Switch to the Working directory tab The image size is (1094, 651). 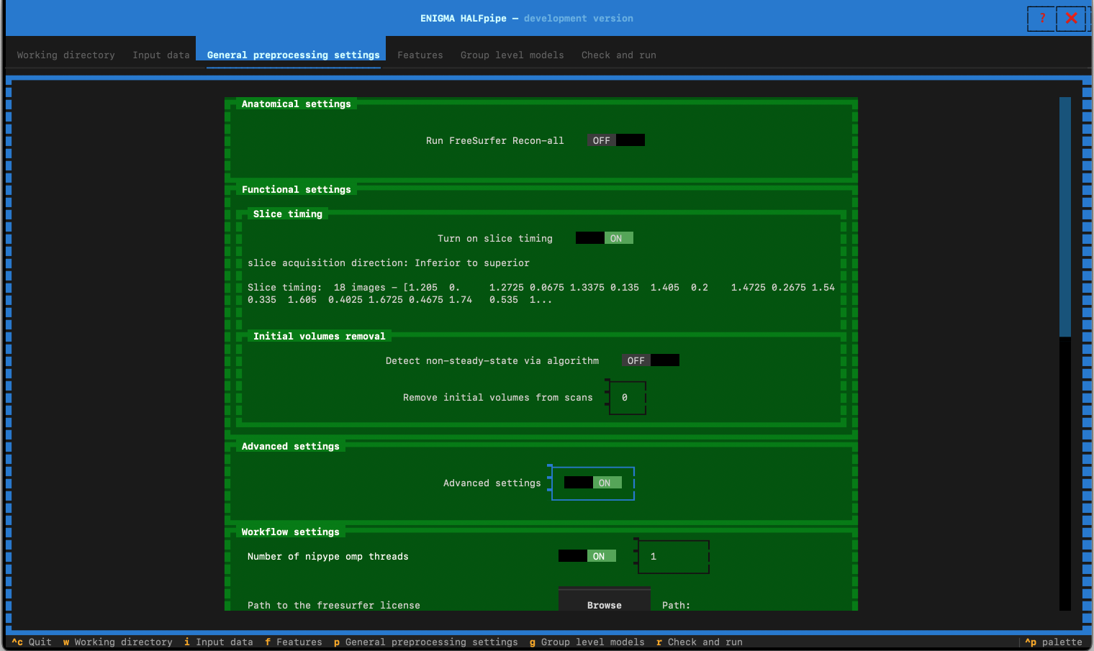[x=65, y=55]
